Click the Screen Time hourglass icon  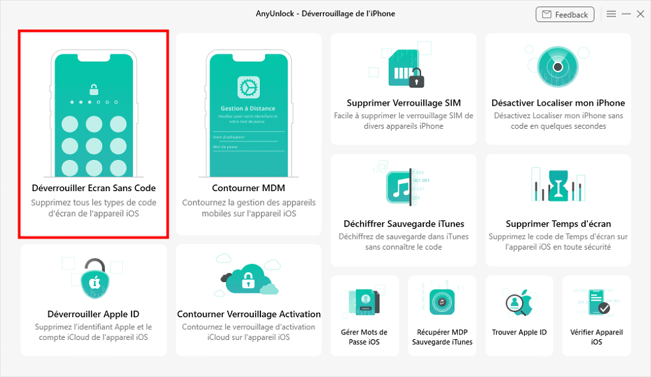tap(558, 187)
